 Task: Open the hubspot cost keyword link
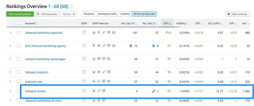coord(34,82)
